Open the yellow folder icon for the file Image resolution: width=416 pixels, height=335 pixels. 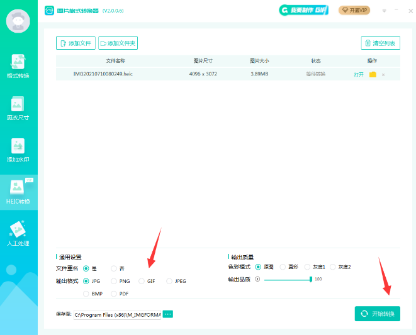373,74
